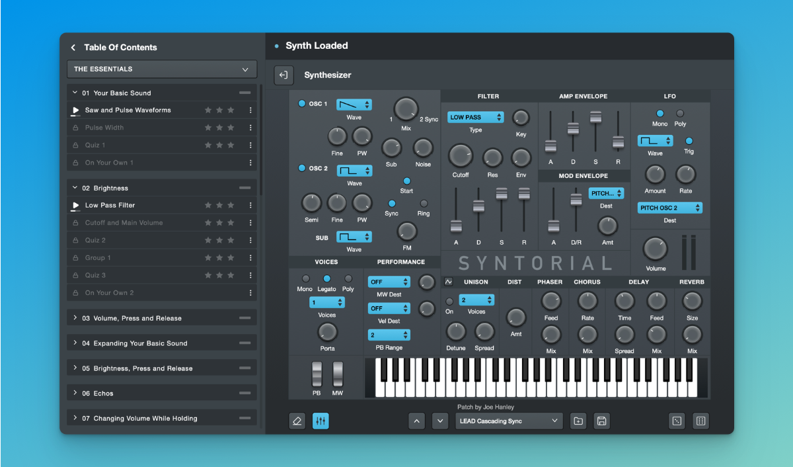
Task: Open the OSC 2 Wave selector
Action: [x=354, y=171]
